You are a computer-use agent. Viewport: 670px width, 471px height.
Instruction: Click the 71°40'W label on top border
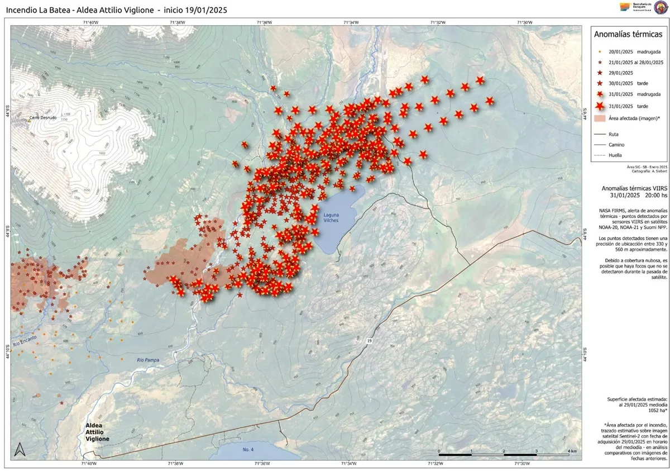[90, 22]
